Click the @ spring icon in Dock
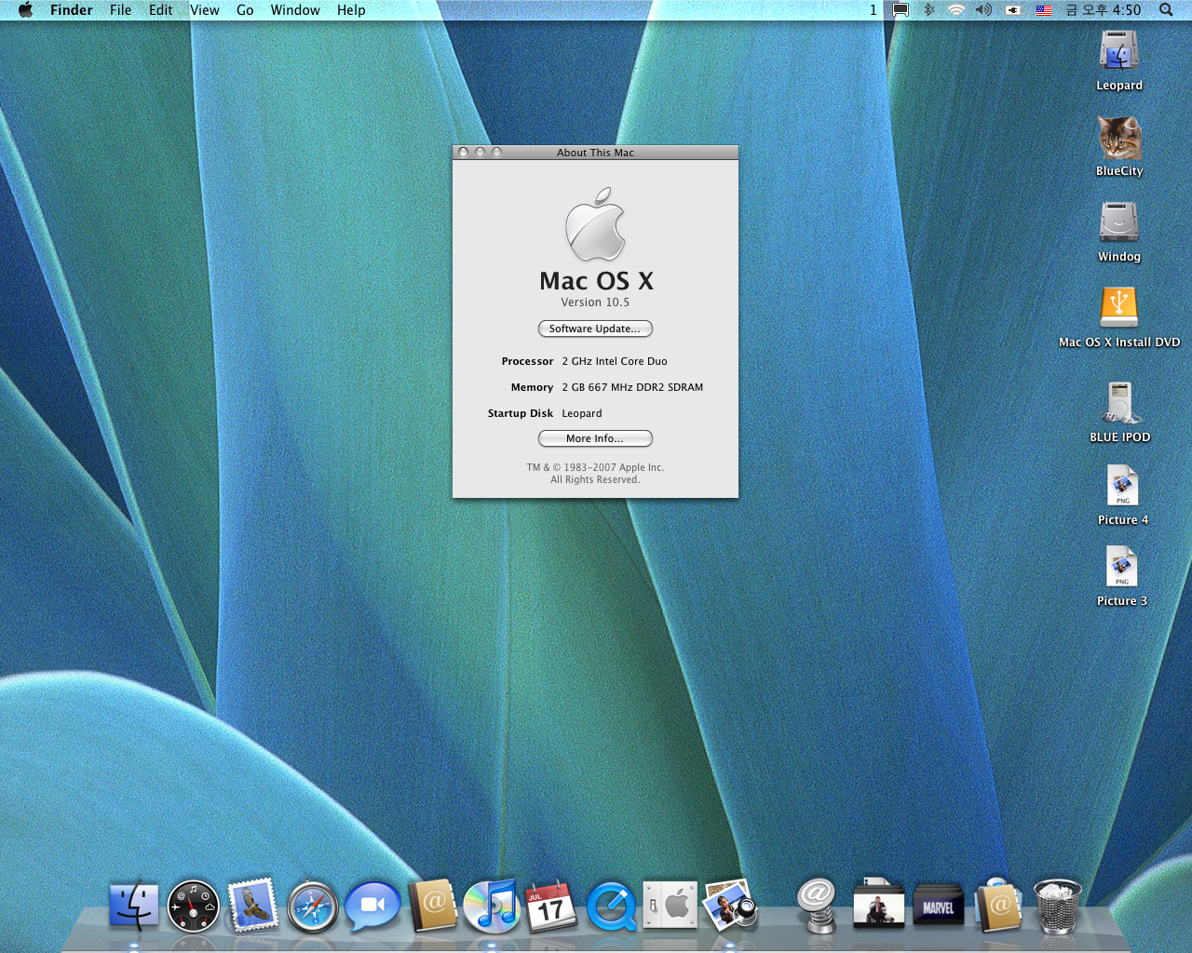The image size is (1192, 953). [817, 906]
